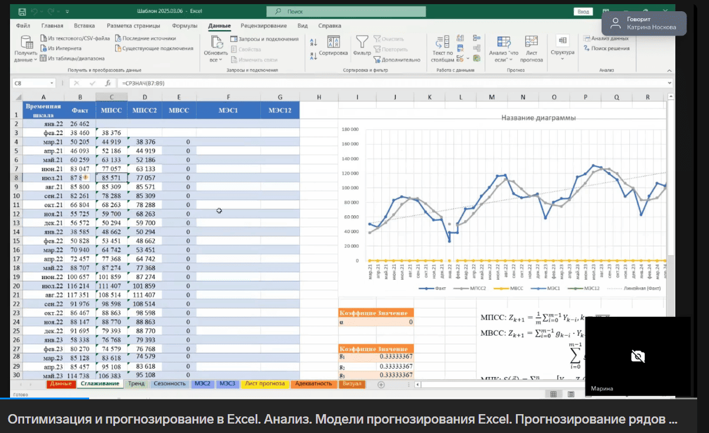This screenshot has height=433, width=709.
Task: Click the Insert Function fx icon
Action: pos(107,84)
